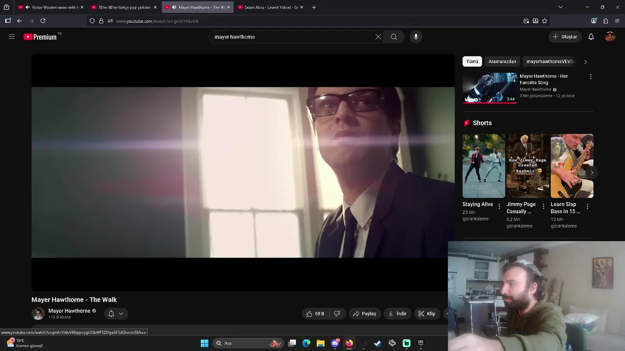This screenshot has width=625, height=351.
Task: Open Her Favorite Song video thumbnail
Action: pyautogui.click(x=490, y=88)
